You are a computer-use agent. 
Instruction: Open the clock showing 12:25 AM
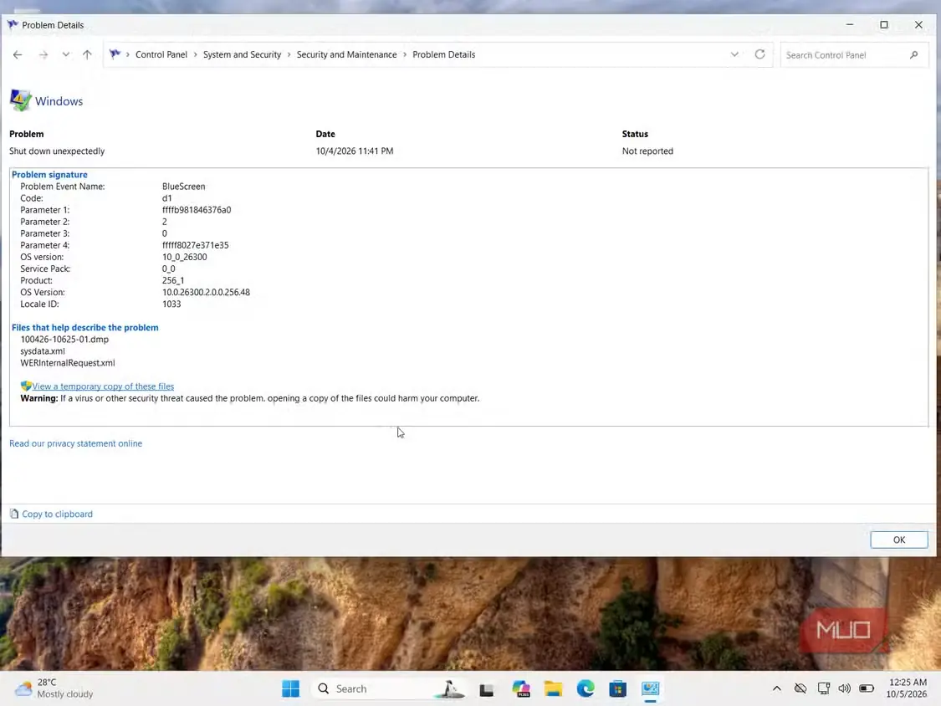[x=907, y=688]
